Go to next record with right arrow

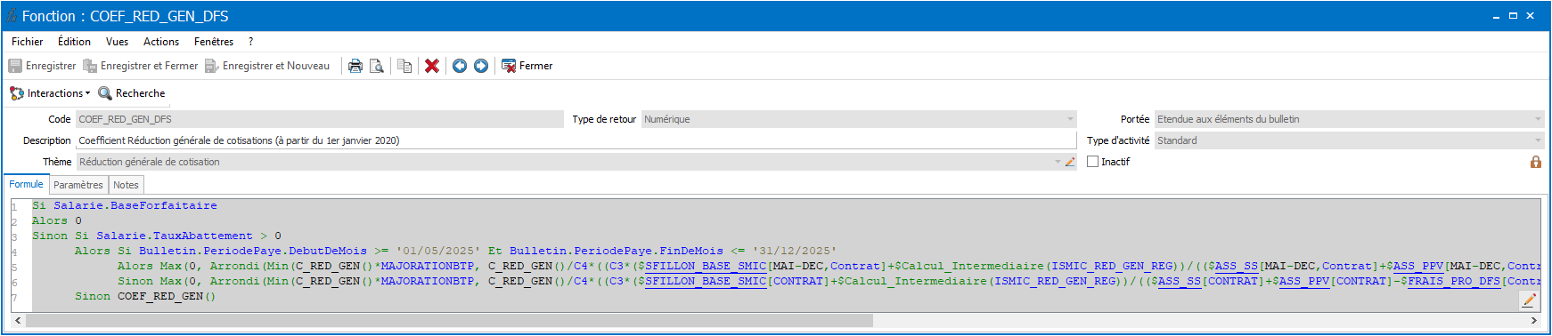click(x=481, y=66)
